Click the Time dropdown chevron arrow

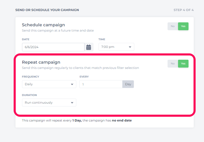pos(130,47)
